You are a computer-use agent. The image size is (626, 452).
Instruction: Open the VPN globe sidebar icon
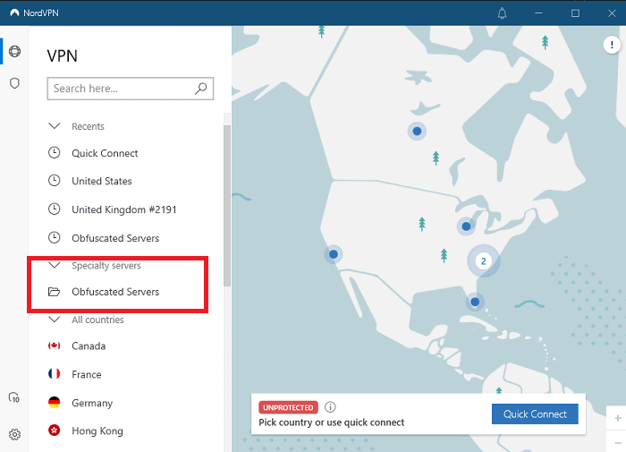point(14,51)
